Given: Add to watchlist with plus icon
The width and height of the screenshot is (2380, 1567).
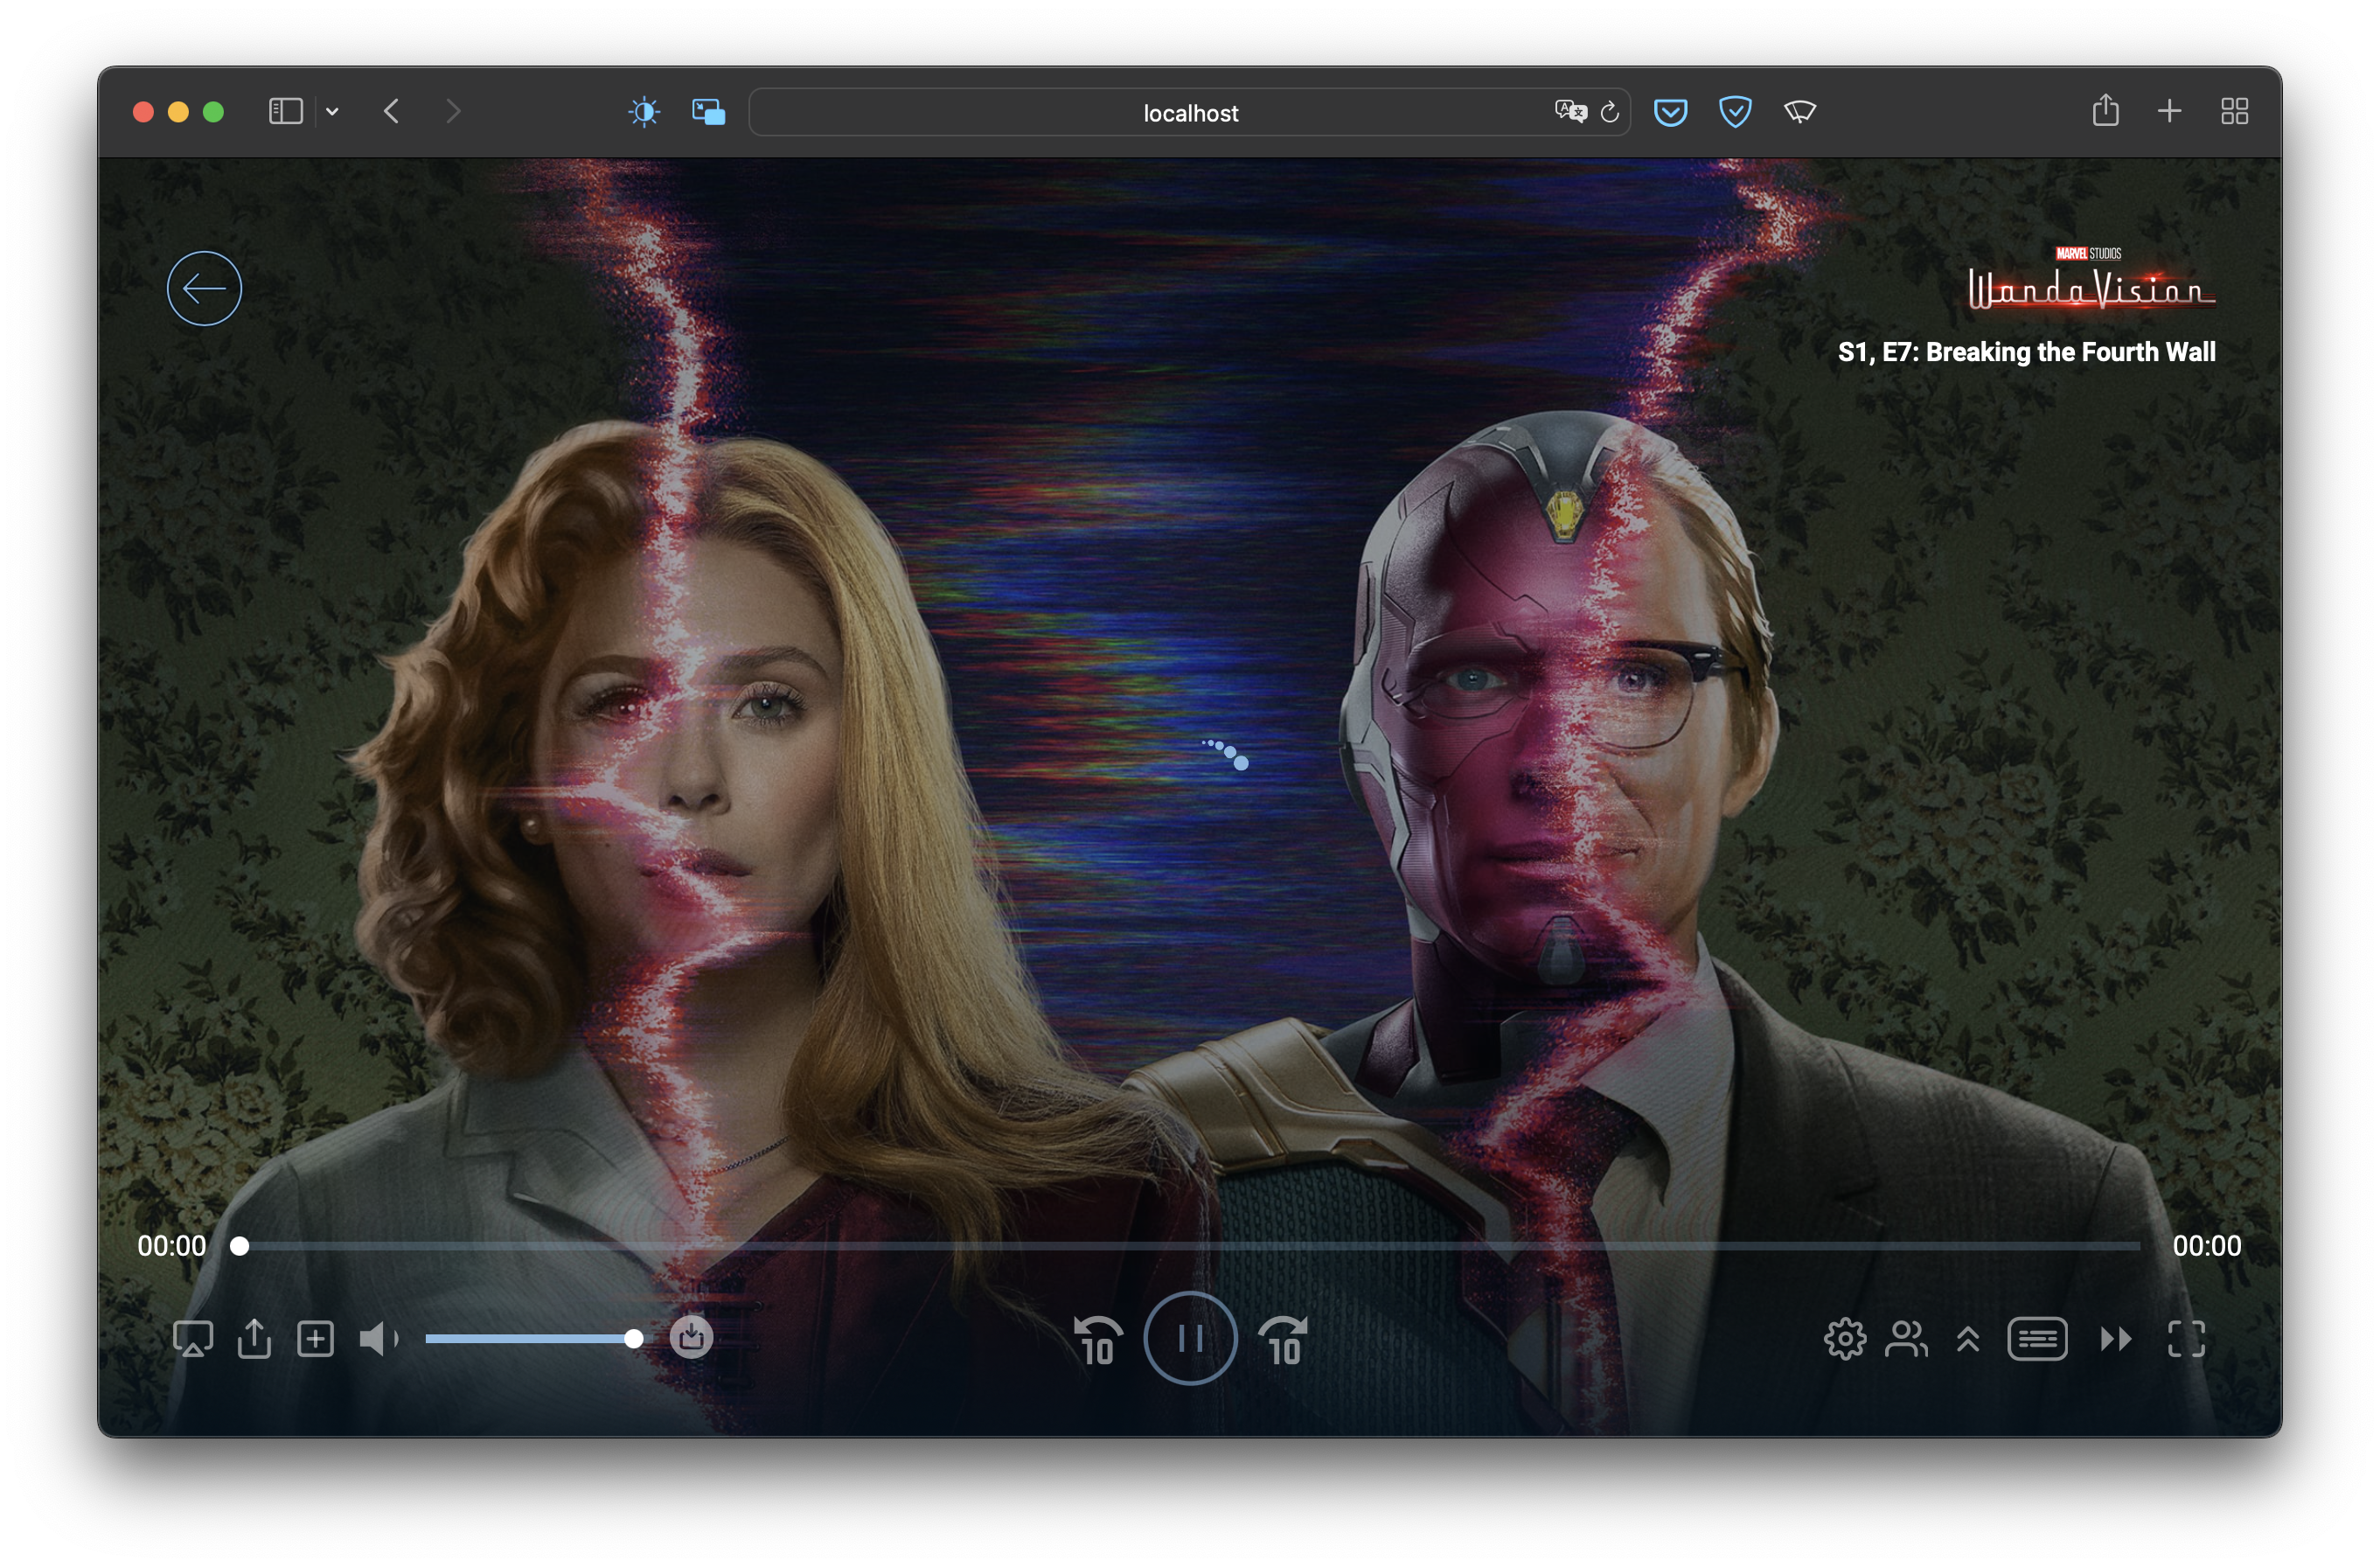Looking at the screenshot, I should point(315,1338).
